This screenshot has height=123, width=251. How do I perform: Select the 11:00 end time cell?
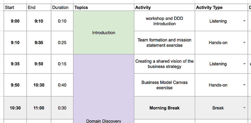[x=39, y=108]
